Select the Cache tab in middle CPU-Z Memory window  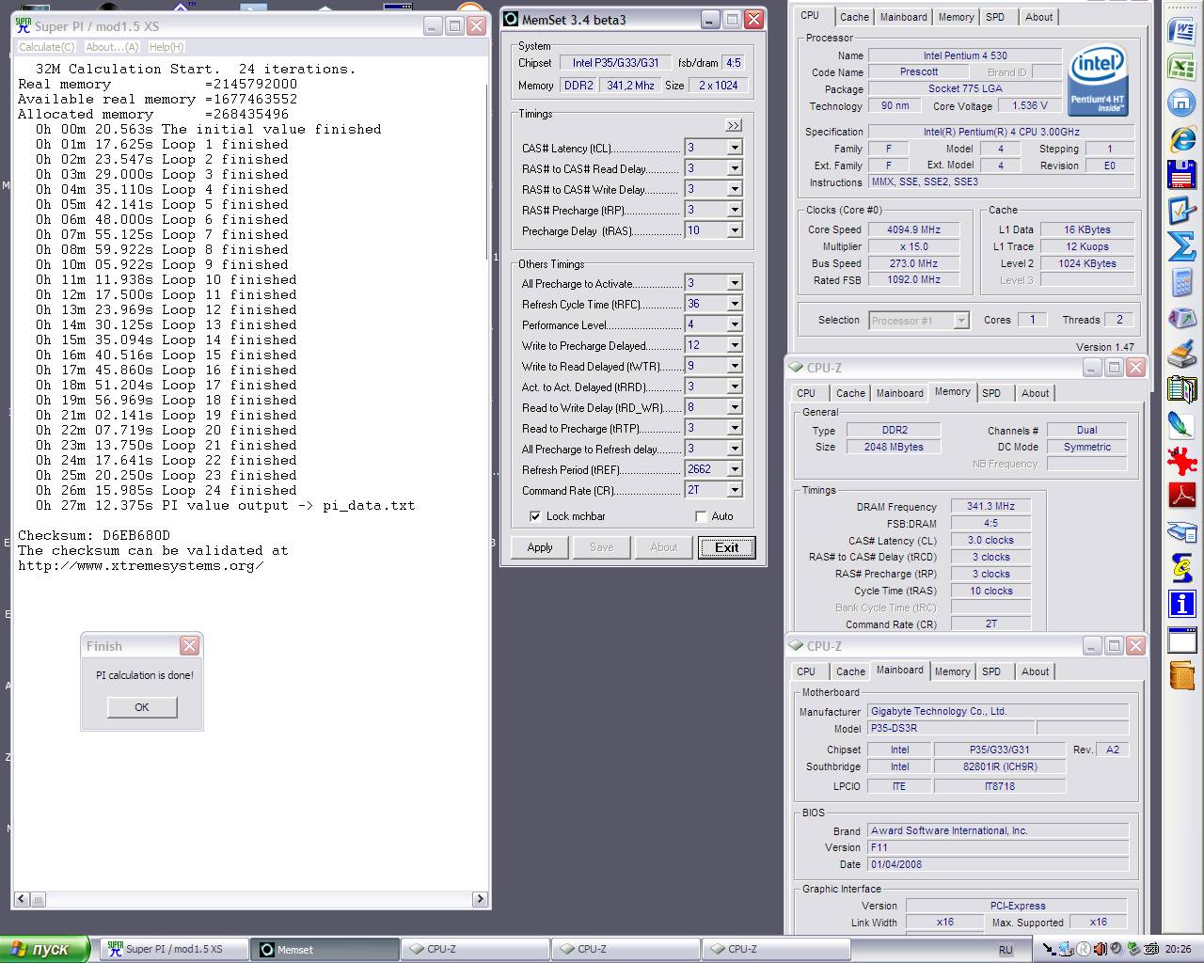click(x=850, y=393)
